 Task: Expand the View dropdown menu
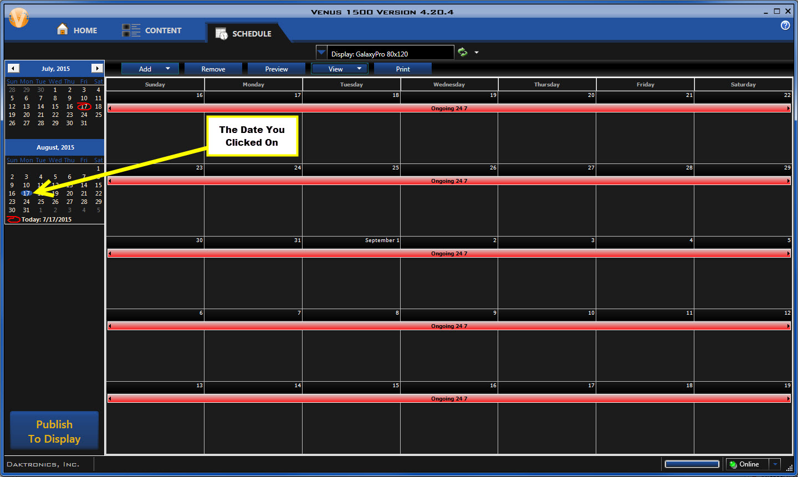359,69
